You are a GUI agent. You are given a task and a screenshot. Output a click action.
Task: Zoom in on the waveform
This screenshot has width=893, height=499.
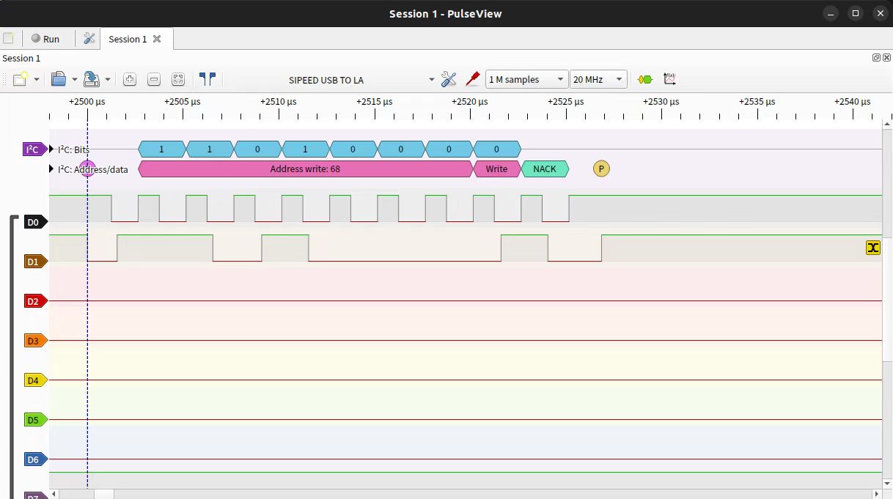(130, 79)
